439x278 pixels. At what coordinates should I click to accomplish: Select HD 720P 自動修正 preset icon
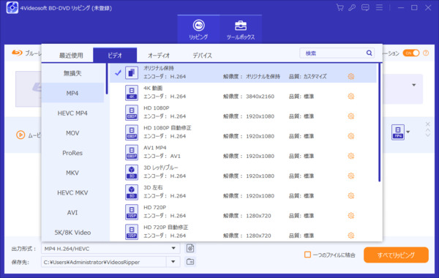click(132, 232)
